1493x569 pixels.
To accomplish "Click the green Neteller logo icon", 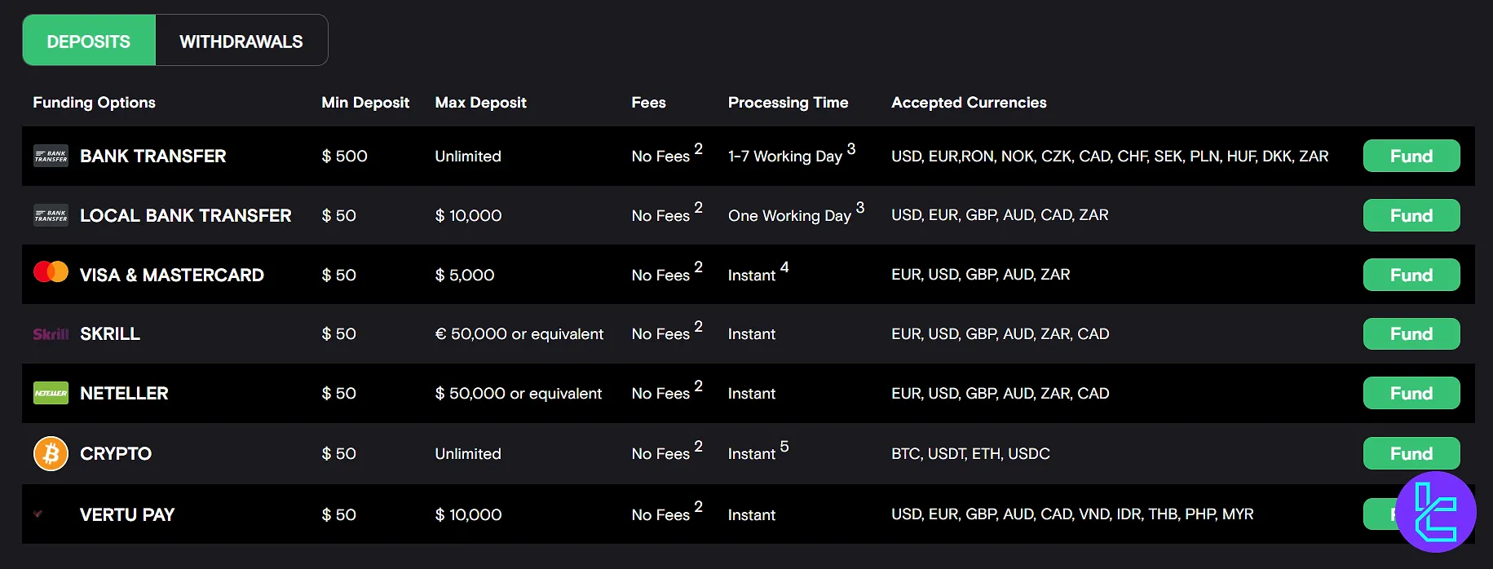I will tap(51, 393).
